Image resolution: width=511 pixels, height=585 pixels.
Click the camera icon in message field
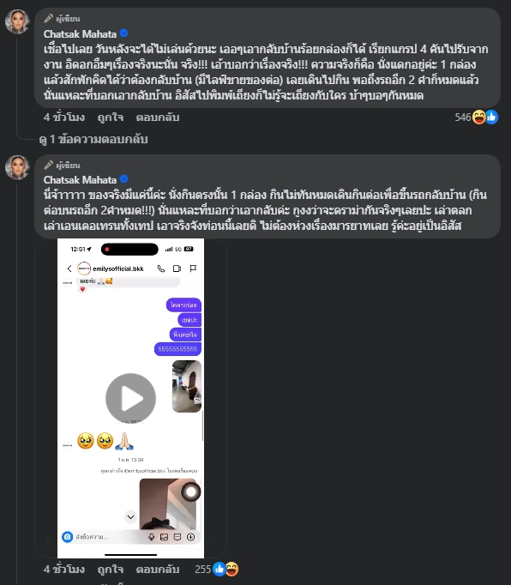tap(67, 537)
